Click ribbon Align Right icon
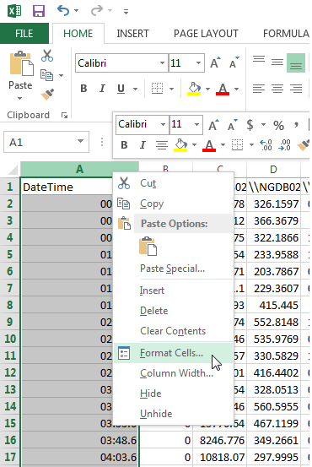Viewport: 312px width, 467px height. coord(296,89)
